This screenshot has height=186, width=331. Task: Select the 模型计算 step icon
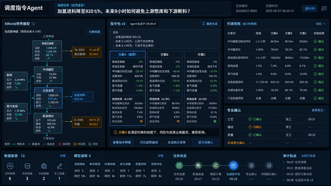click(x=216, y=166)
